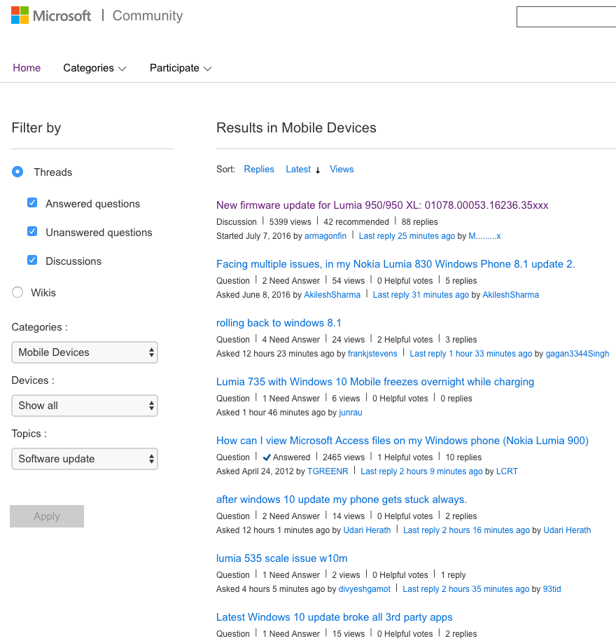View gagan3344Singh user profile
The image size is (616, 641).
pos(577,354)
